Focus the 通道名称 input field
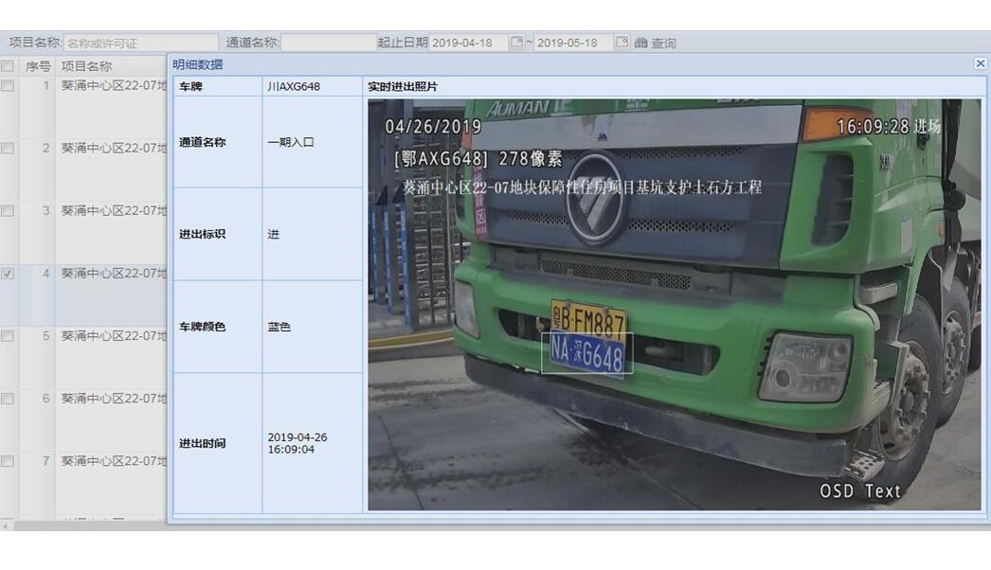This screenshot has width=991, height=570. (x=329, y=43)
